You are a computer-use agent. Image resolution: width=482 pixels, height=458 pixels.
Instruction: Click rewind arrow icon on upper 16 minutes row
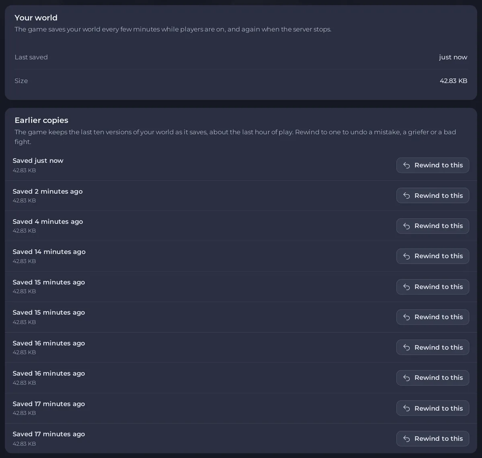[x=406, y=347]
